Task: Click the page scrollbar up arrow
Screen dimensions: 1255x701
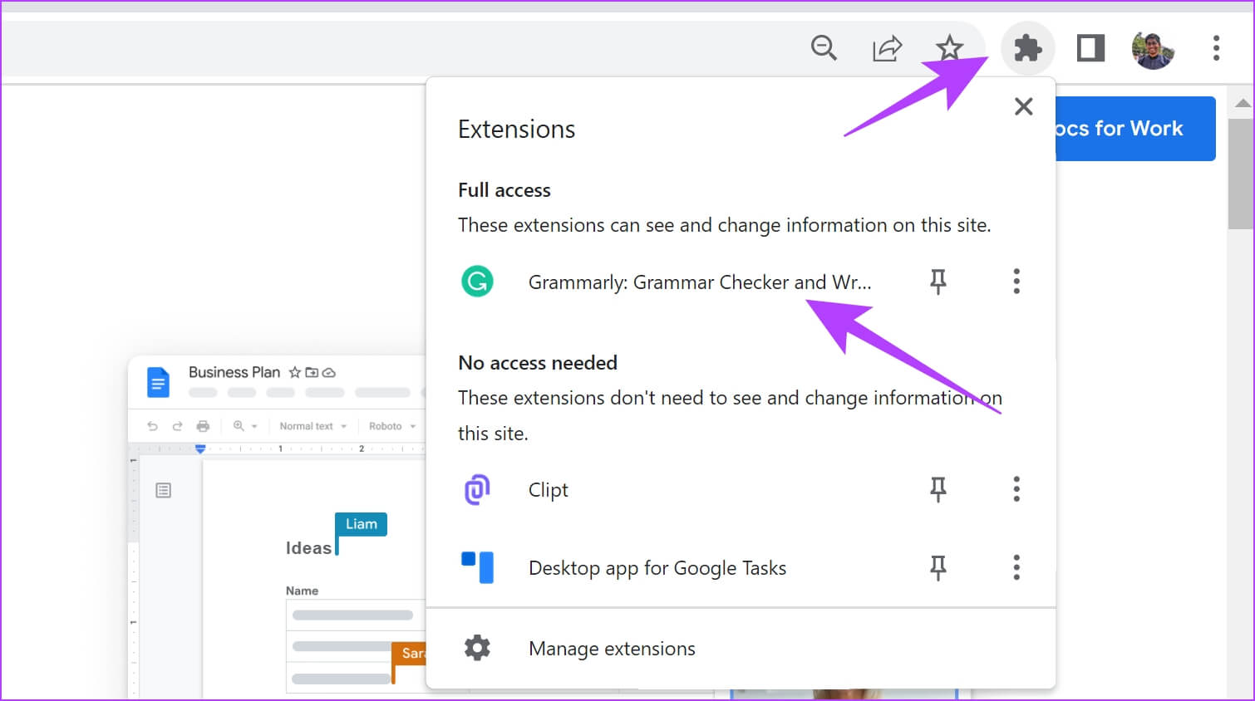Action: tap(1242, 104)
